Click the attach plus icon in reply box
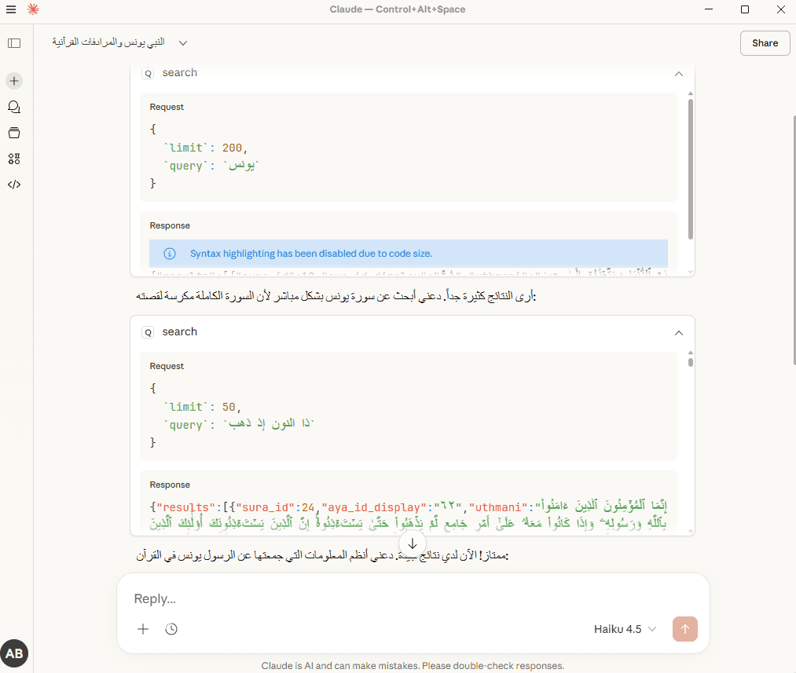The width and height of the screenshot is (796, 673). [142, 629]
